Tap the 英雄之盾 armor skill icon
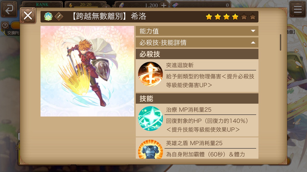307x172 pixels. point(151,149)
